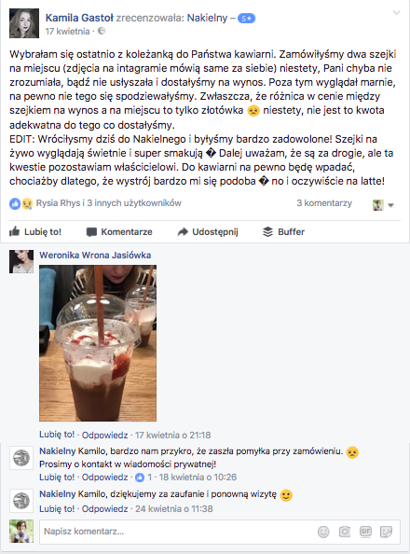The height and width of the screenshot is (554, 410).
Task: Click the like reaction icon on Nakielny's comment
Action: (140, 478)
